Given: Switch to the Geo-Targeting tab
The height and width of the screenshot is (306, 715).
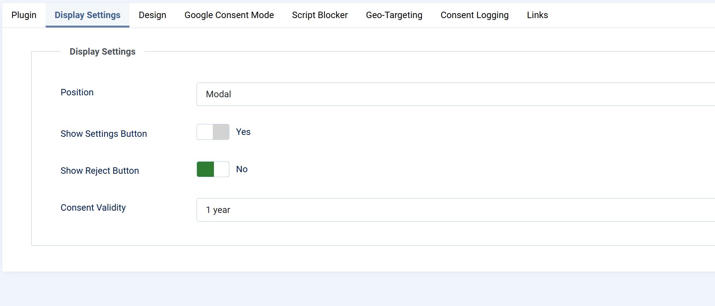Looking at the screenshot, I should pos(394,15).
